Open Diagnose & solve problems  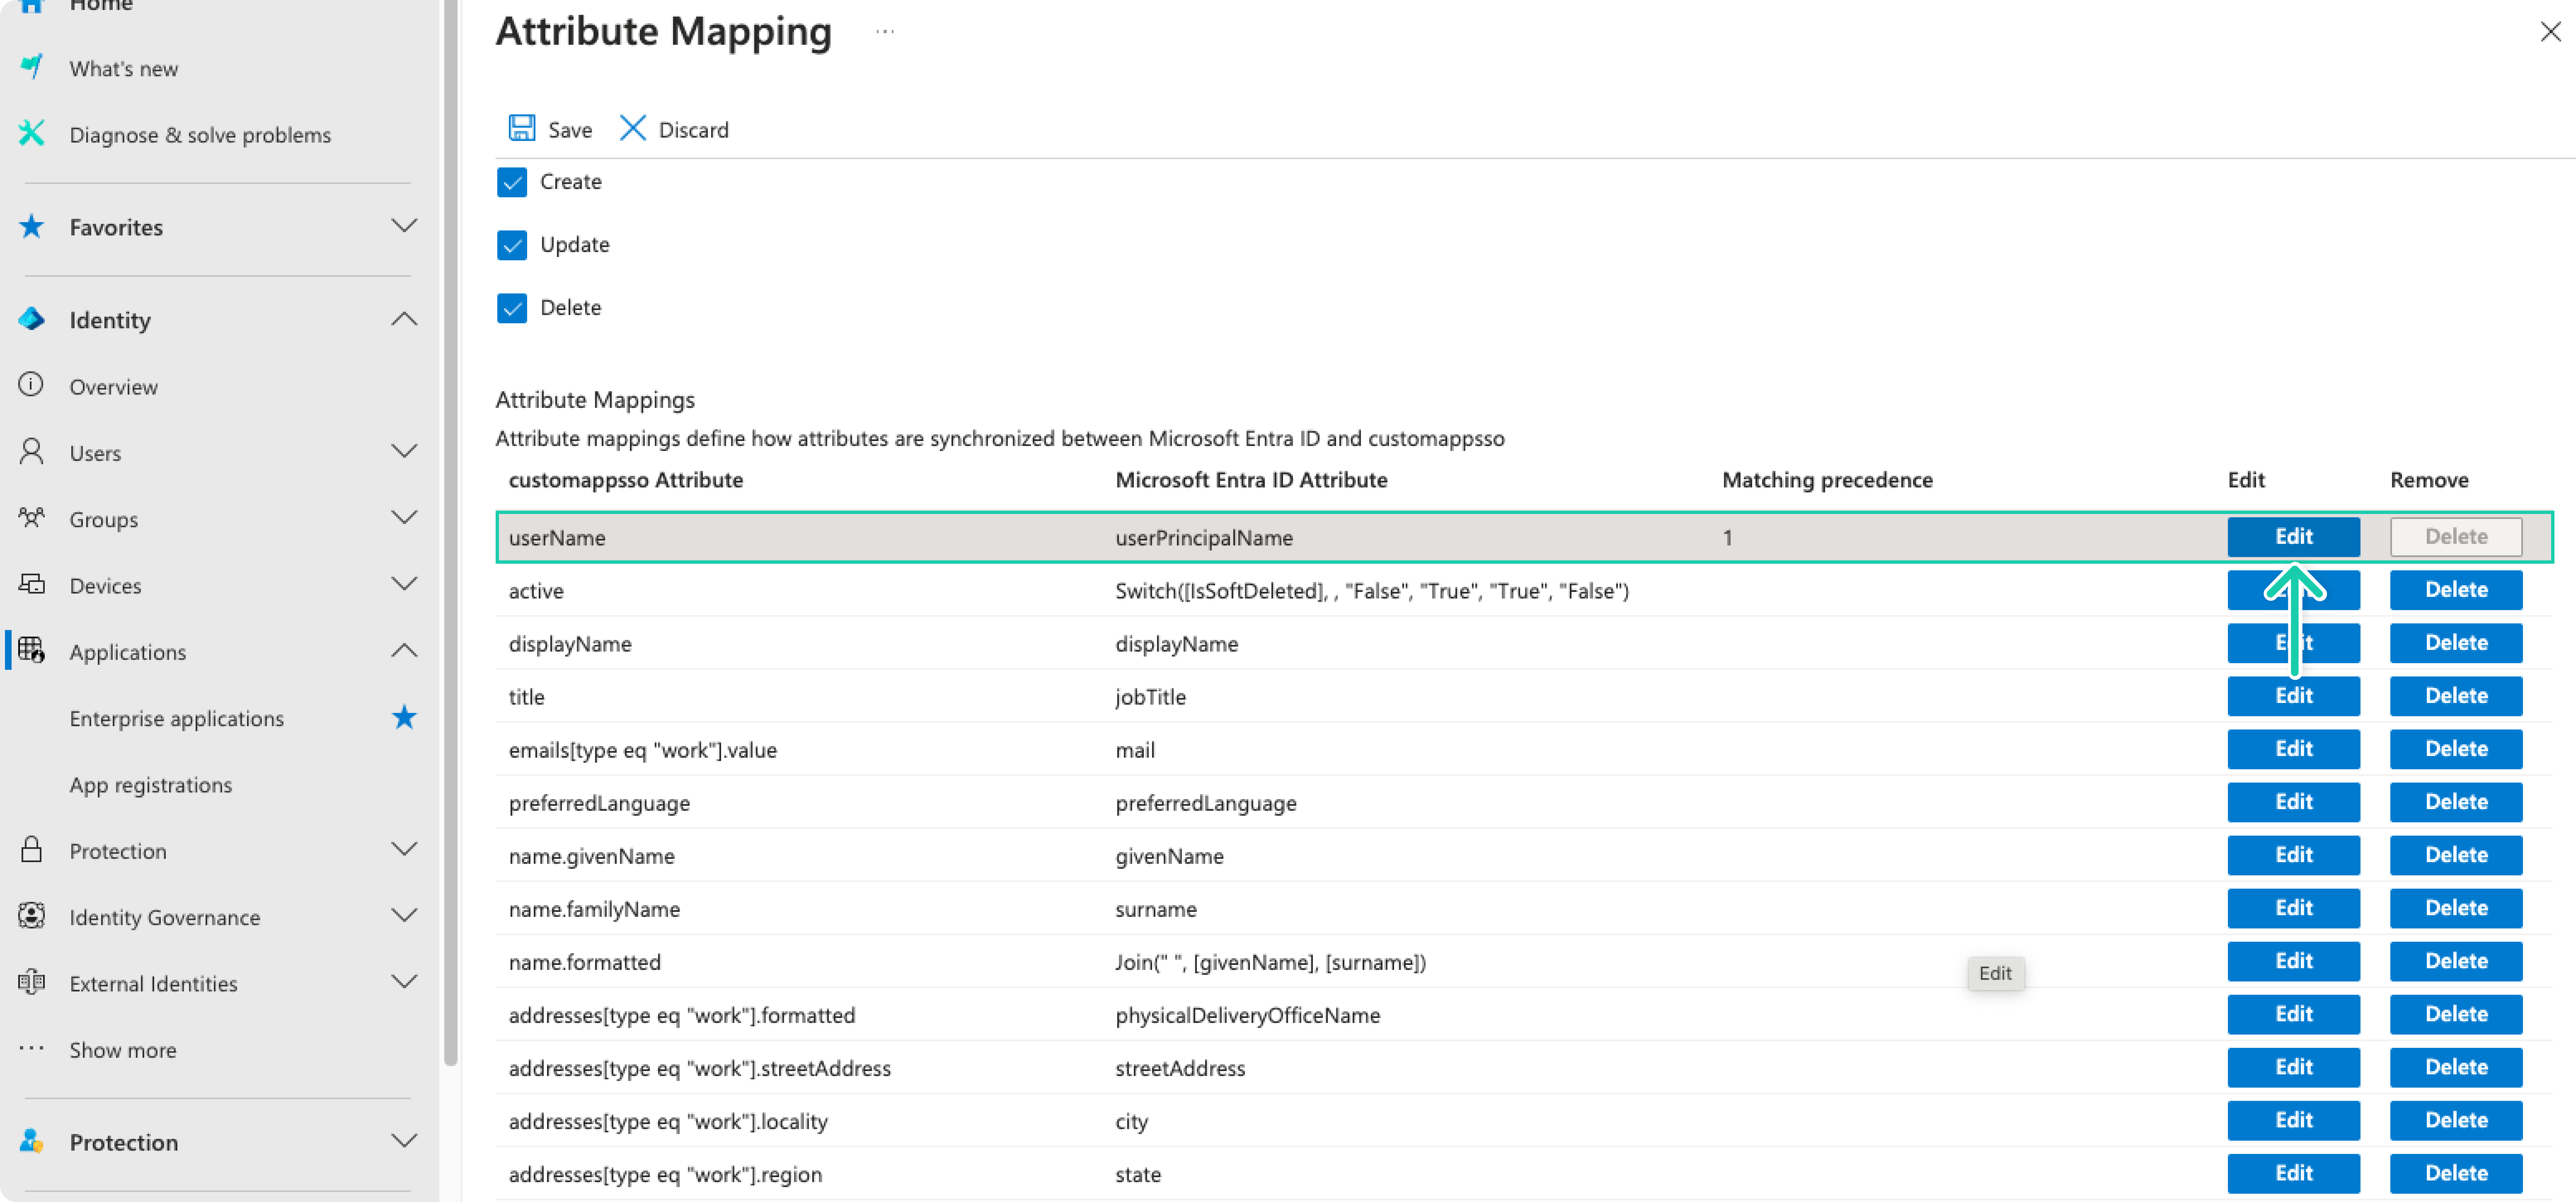pyautogui.click(x=200, y=135)
